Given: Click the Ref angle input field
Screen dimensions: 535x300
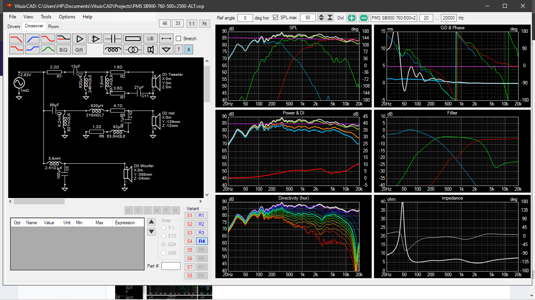Looking at the screenshot, I should point(245,18).
